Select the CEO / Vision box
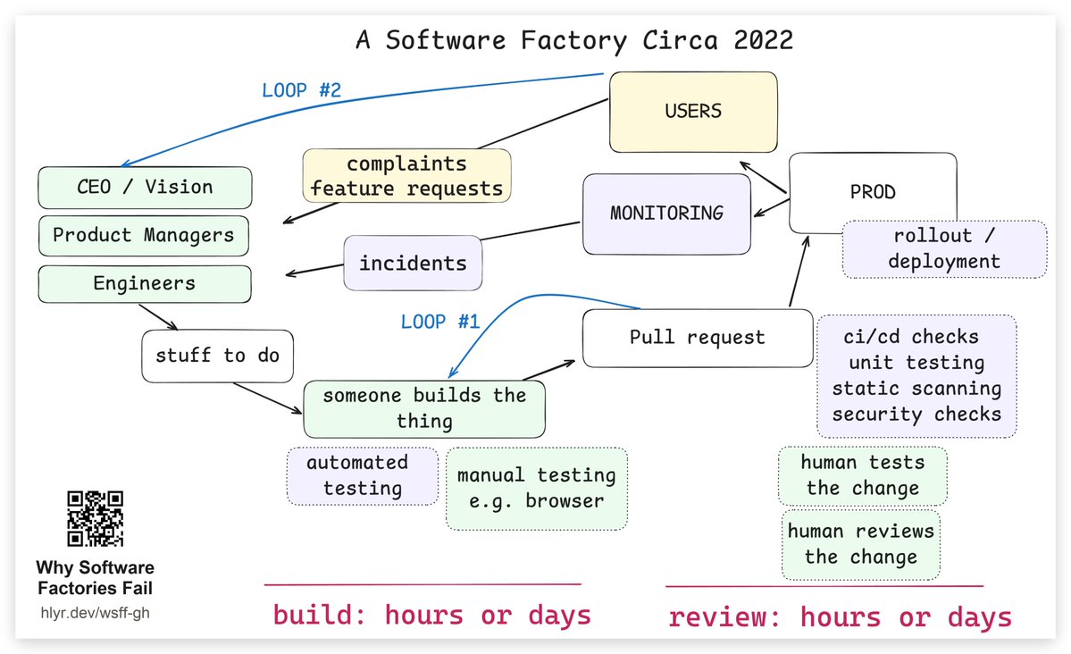 click(x=145, y=188)
